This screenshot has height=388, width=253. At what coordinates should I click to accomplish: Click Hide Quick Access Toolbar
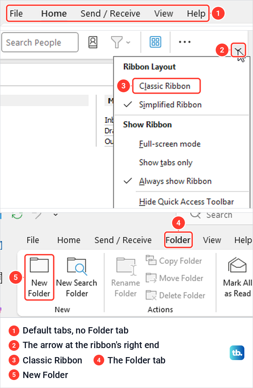coord(186,202)
